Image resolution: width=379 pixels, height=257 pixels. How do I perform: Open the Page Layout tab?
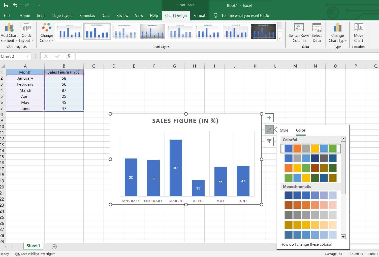click(63, 16)
